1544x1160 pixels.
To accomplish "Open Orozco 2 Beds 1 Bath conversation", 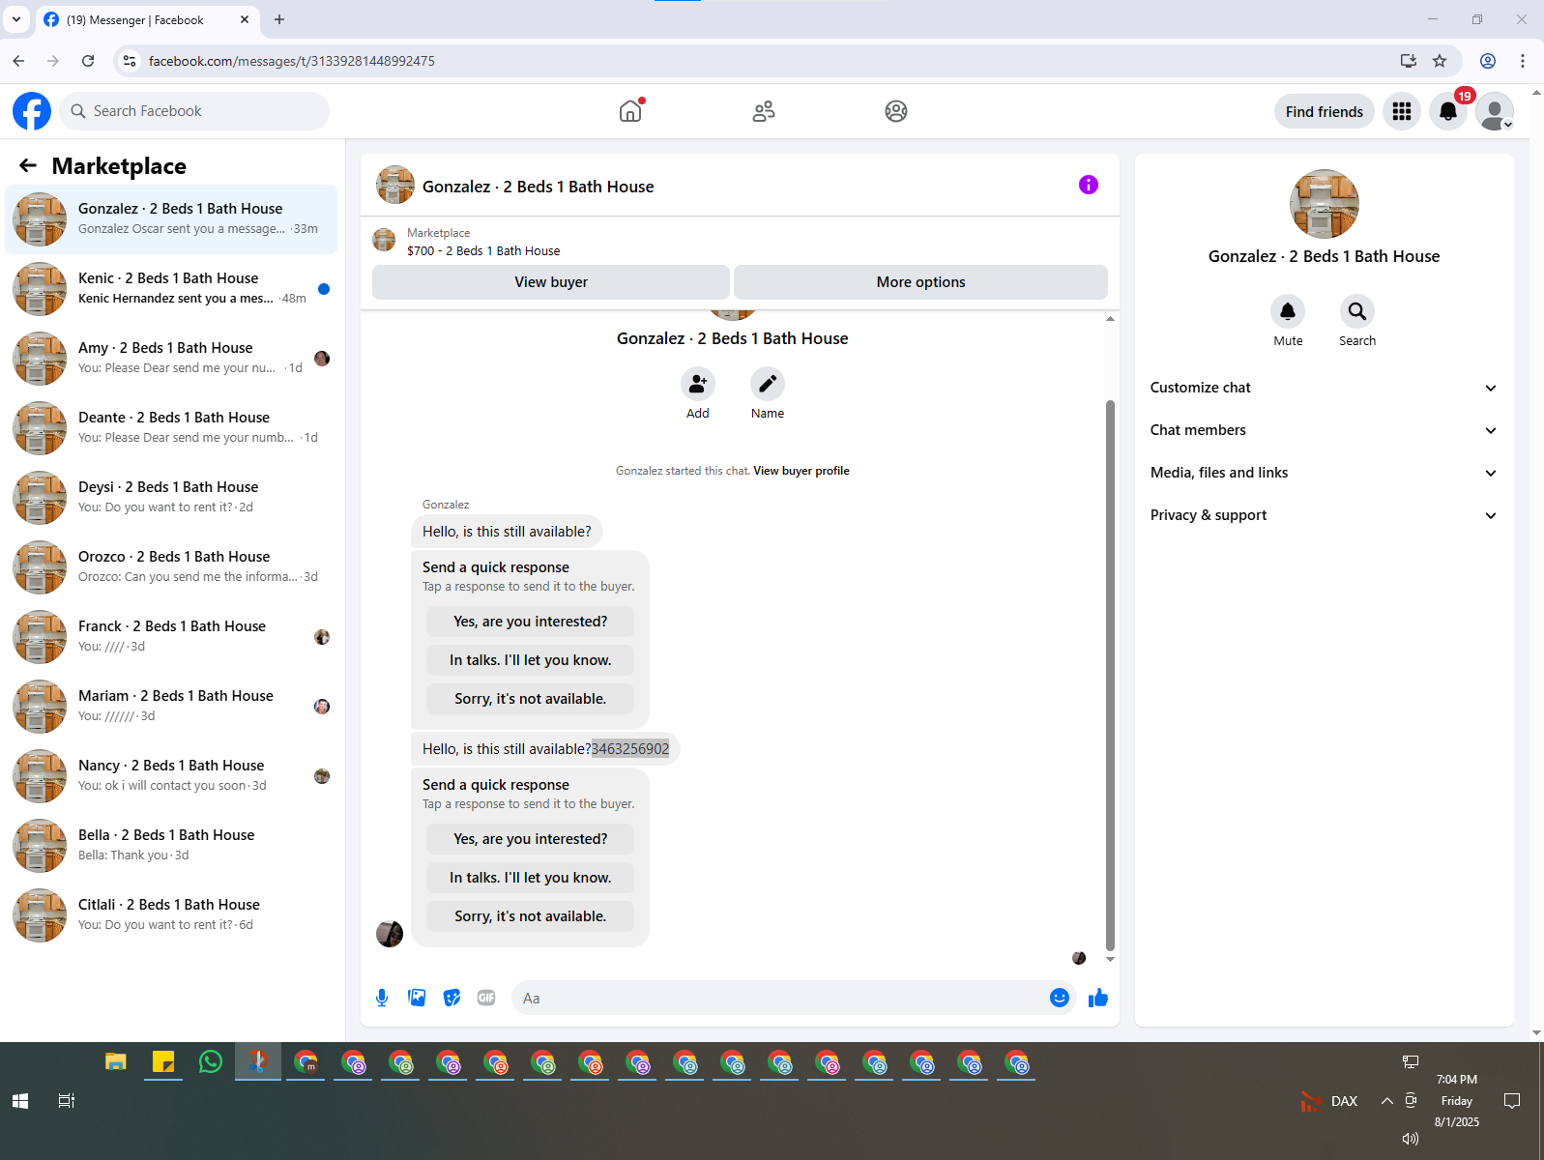I will 172,567.
